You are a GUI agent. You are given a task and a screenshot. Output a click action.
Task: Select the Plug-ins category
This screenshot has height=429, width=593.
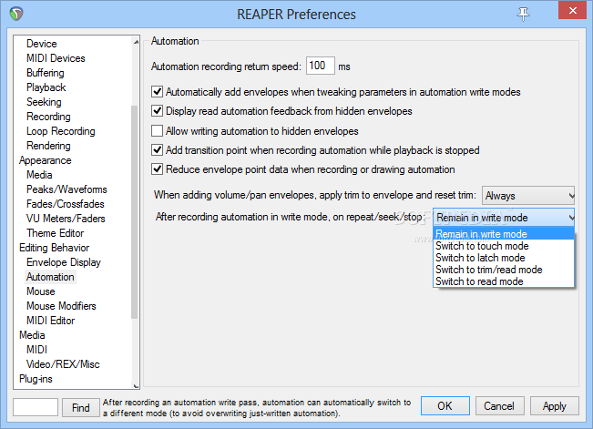pos(36,379)
